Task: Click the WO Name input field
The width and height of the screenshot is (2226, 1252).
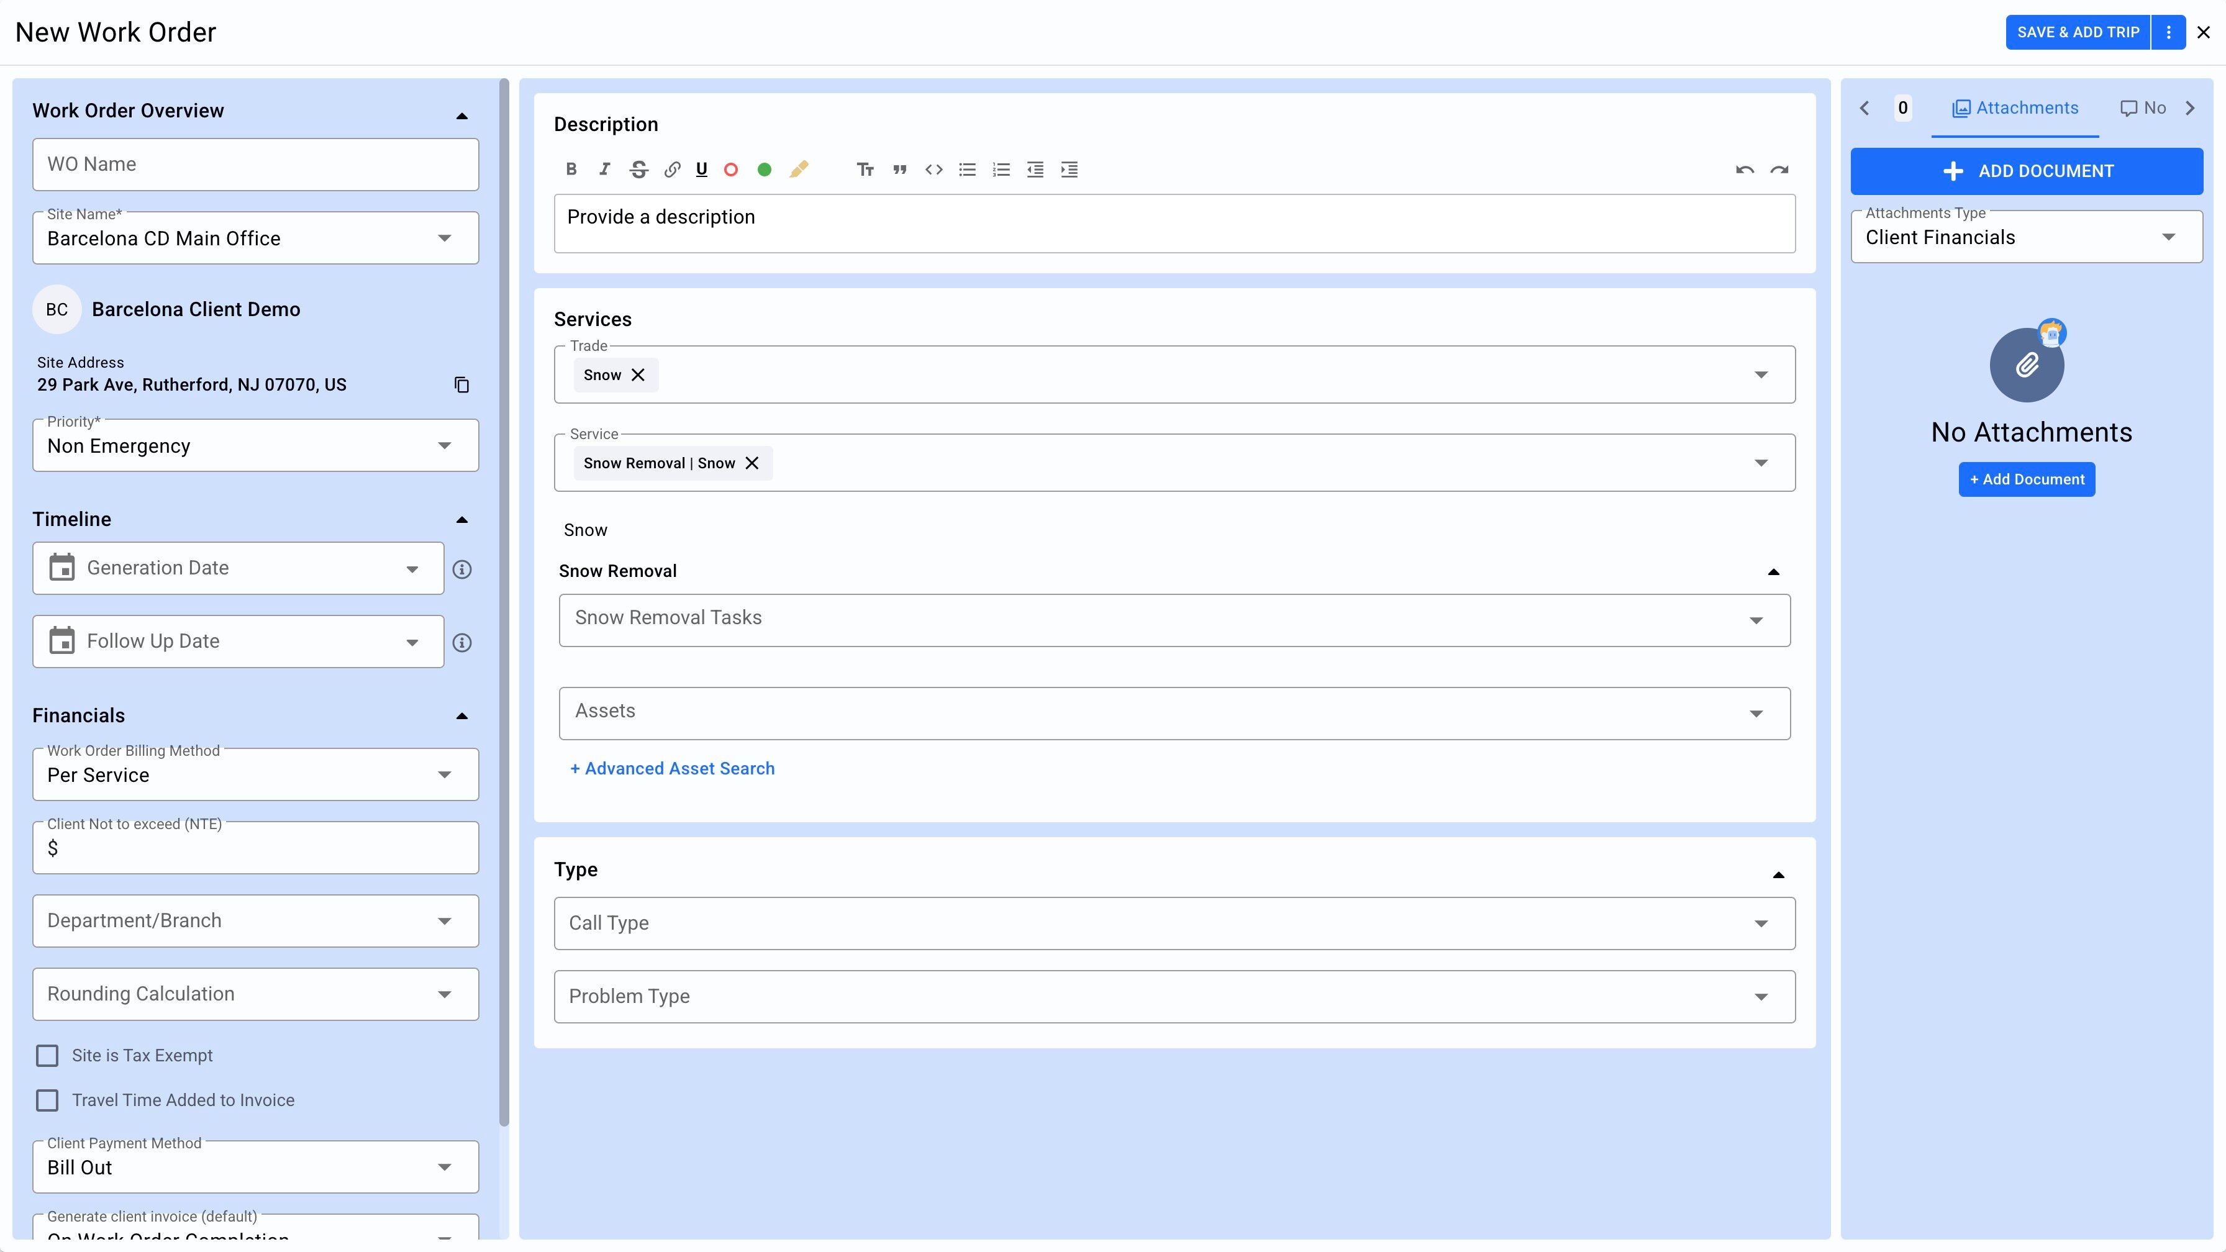Action: [256, 164]
